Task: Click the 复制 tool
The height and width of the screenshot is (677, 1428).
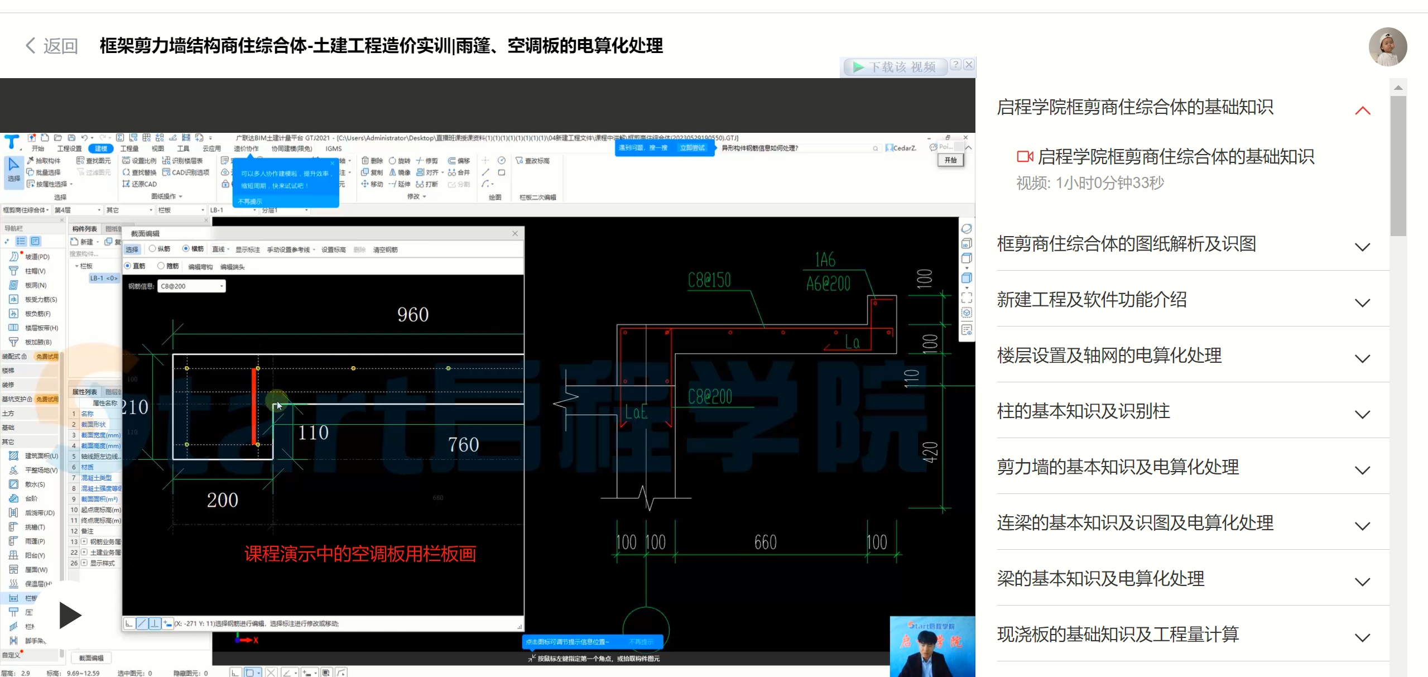Action: click(372, 172)
